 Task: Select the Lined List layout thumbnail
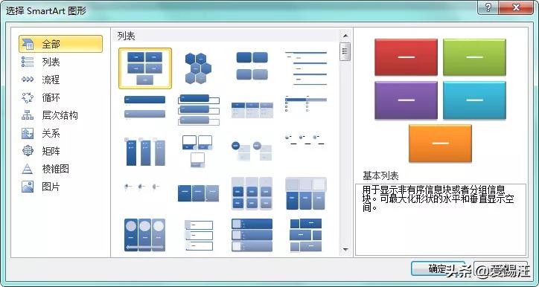[x=305, y=68]
